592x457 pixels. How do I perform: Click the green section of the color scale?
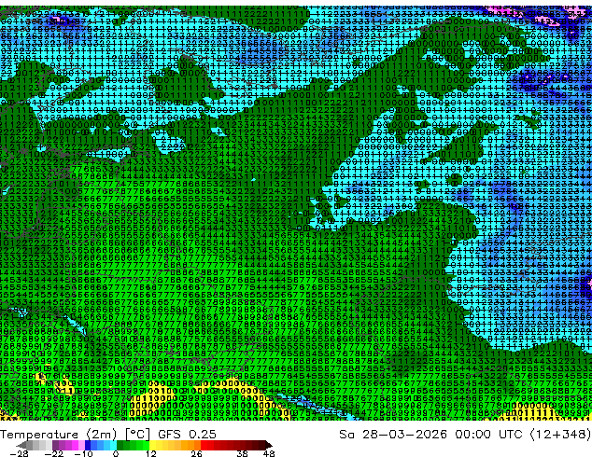pos(133,445)
